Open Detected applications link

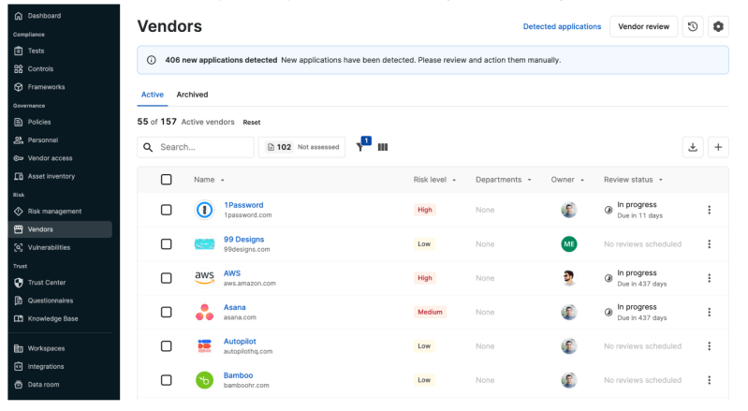[x=562, y=27]
